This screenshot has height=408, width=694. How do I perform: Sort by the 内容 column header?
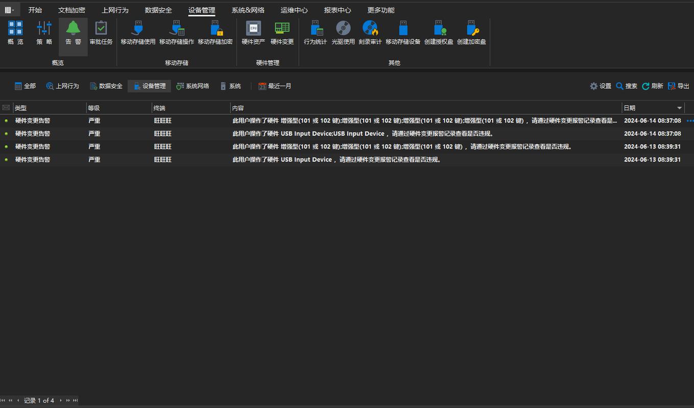click(426, 108)
